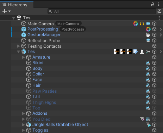
Task: Click the blue prefab cube icon of GestureManager
Action: (x=24, y=35)
